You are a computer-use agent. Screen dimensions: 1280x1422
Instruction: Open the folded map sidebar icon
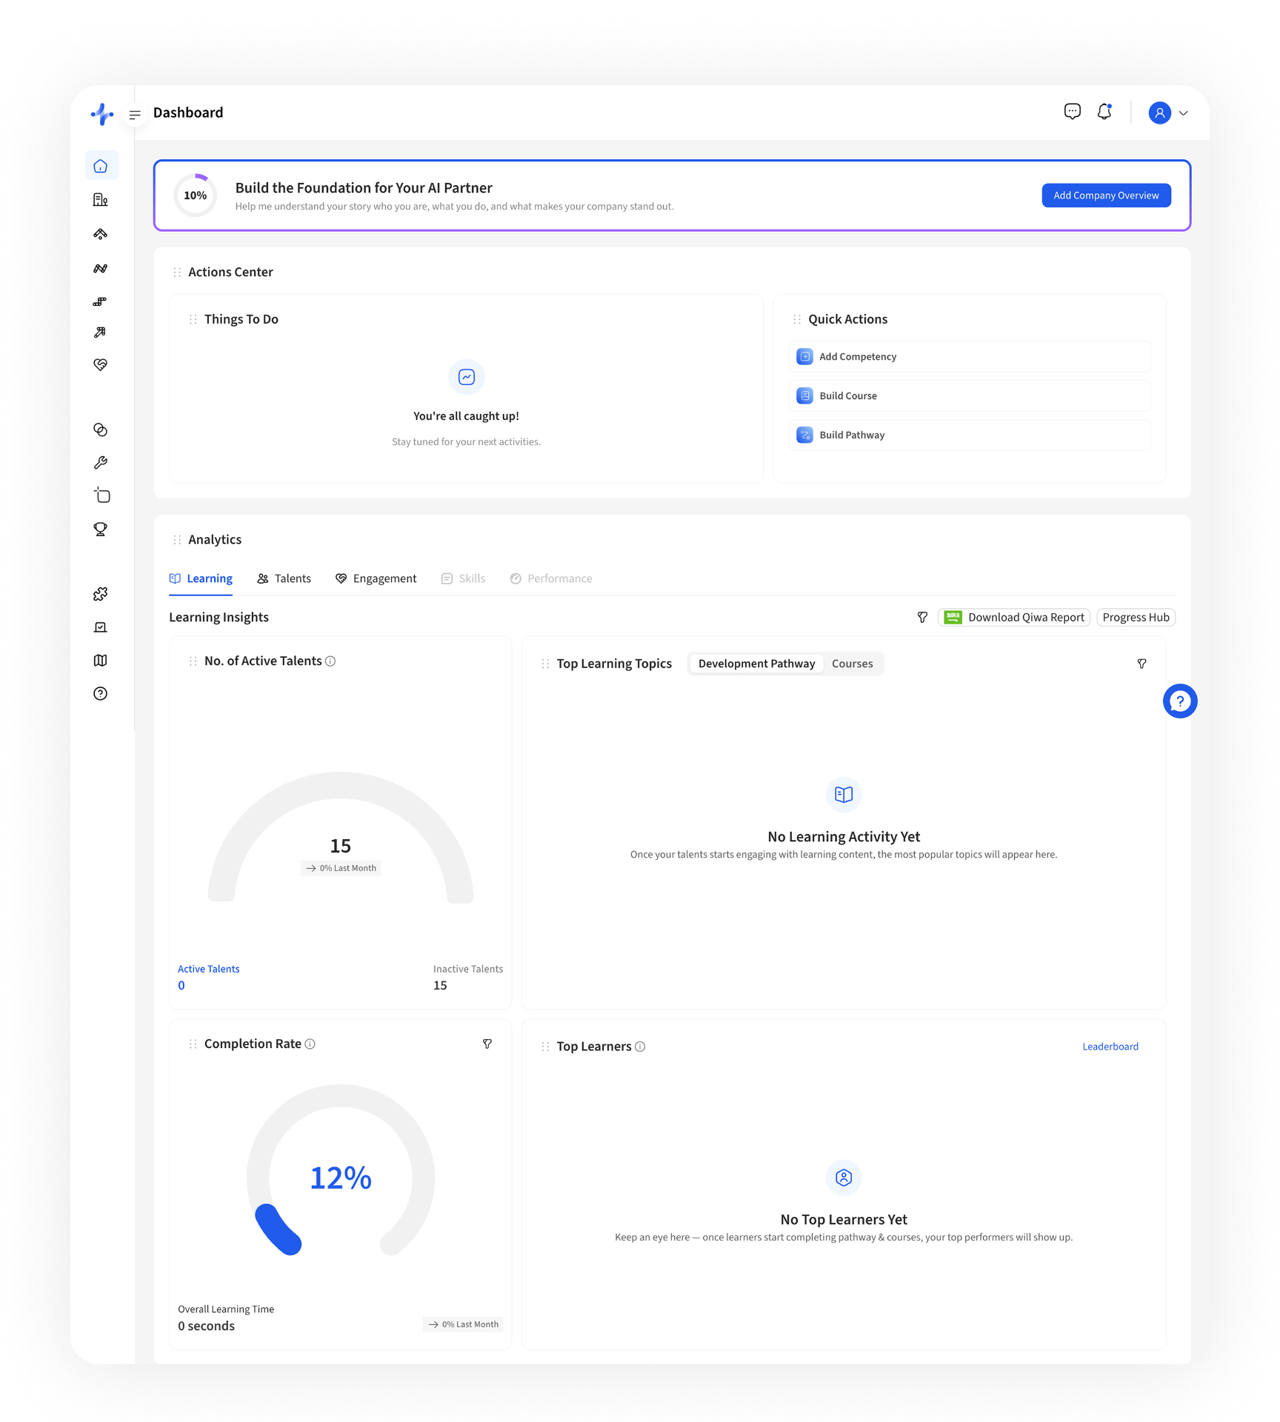[x=101, y=661]
